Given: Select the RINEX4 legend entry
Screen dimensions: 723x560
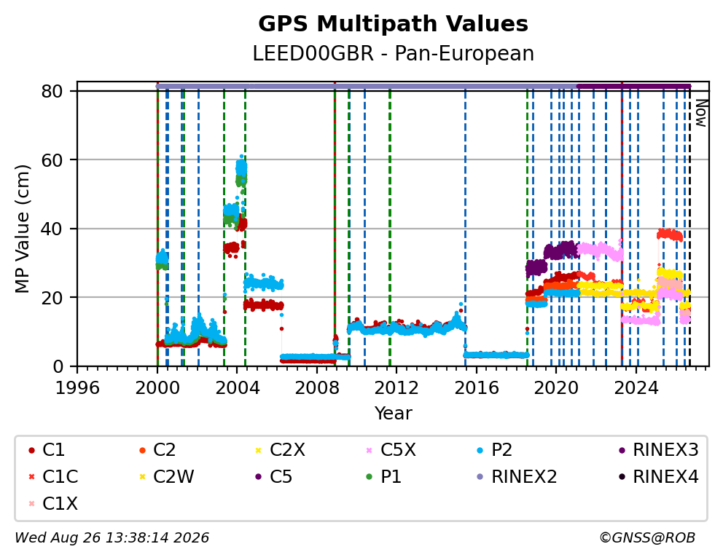Looking at the screenshot, I should tap(659, 477).
